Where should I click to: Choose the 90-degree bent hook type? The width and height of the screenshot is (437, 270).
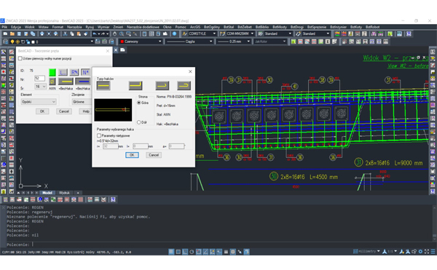click(x=135, y=86)
